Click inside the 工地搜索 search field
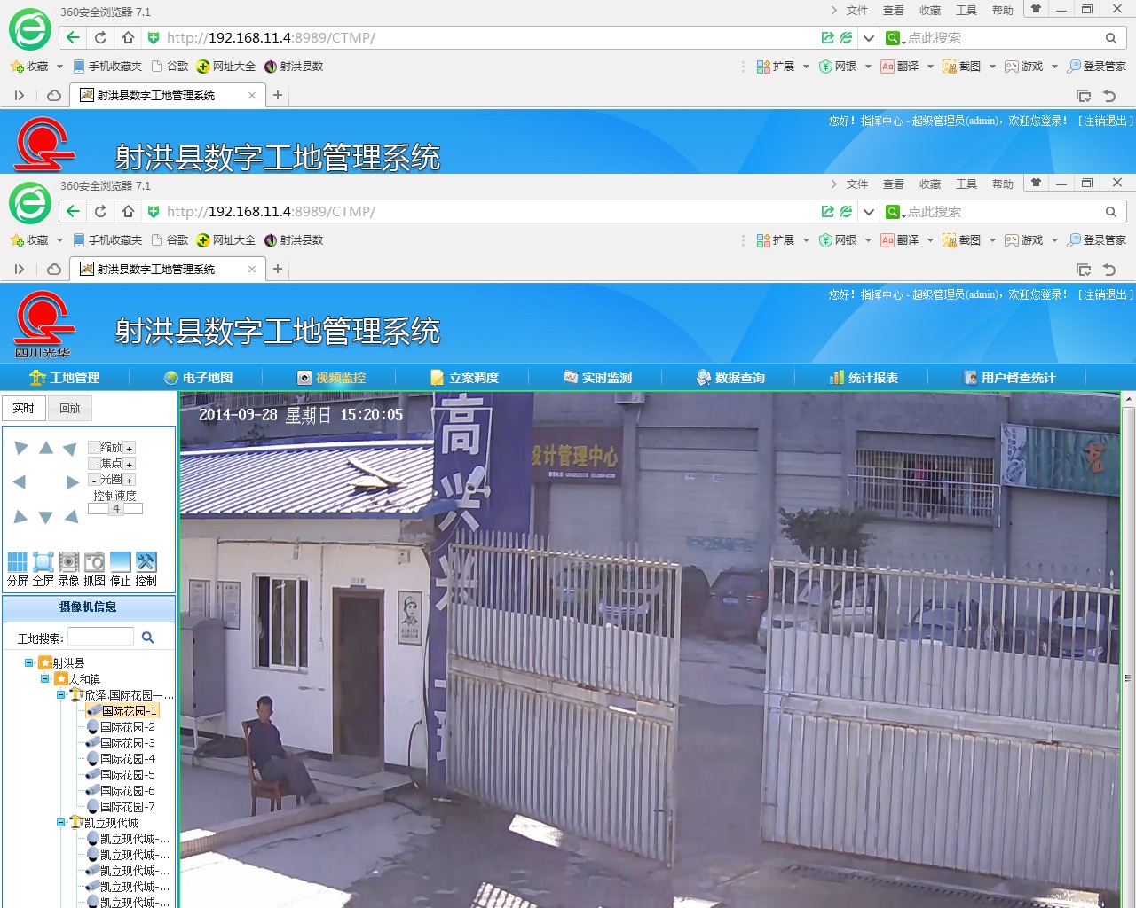Viewport: 1136px width, 908px height. click(100, 637)
